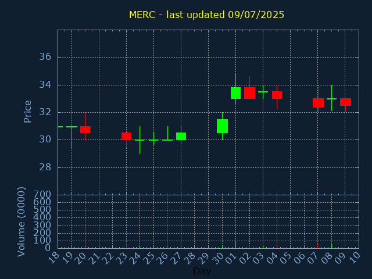This screenshot has width=372, height=279.
Task: Select the red candlestick body for day 04
Action: point(277,95)
